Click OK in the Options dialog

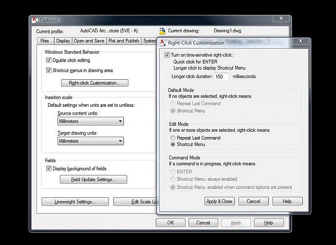click(x=171, y=223)
